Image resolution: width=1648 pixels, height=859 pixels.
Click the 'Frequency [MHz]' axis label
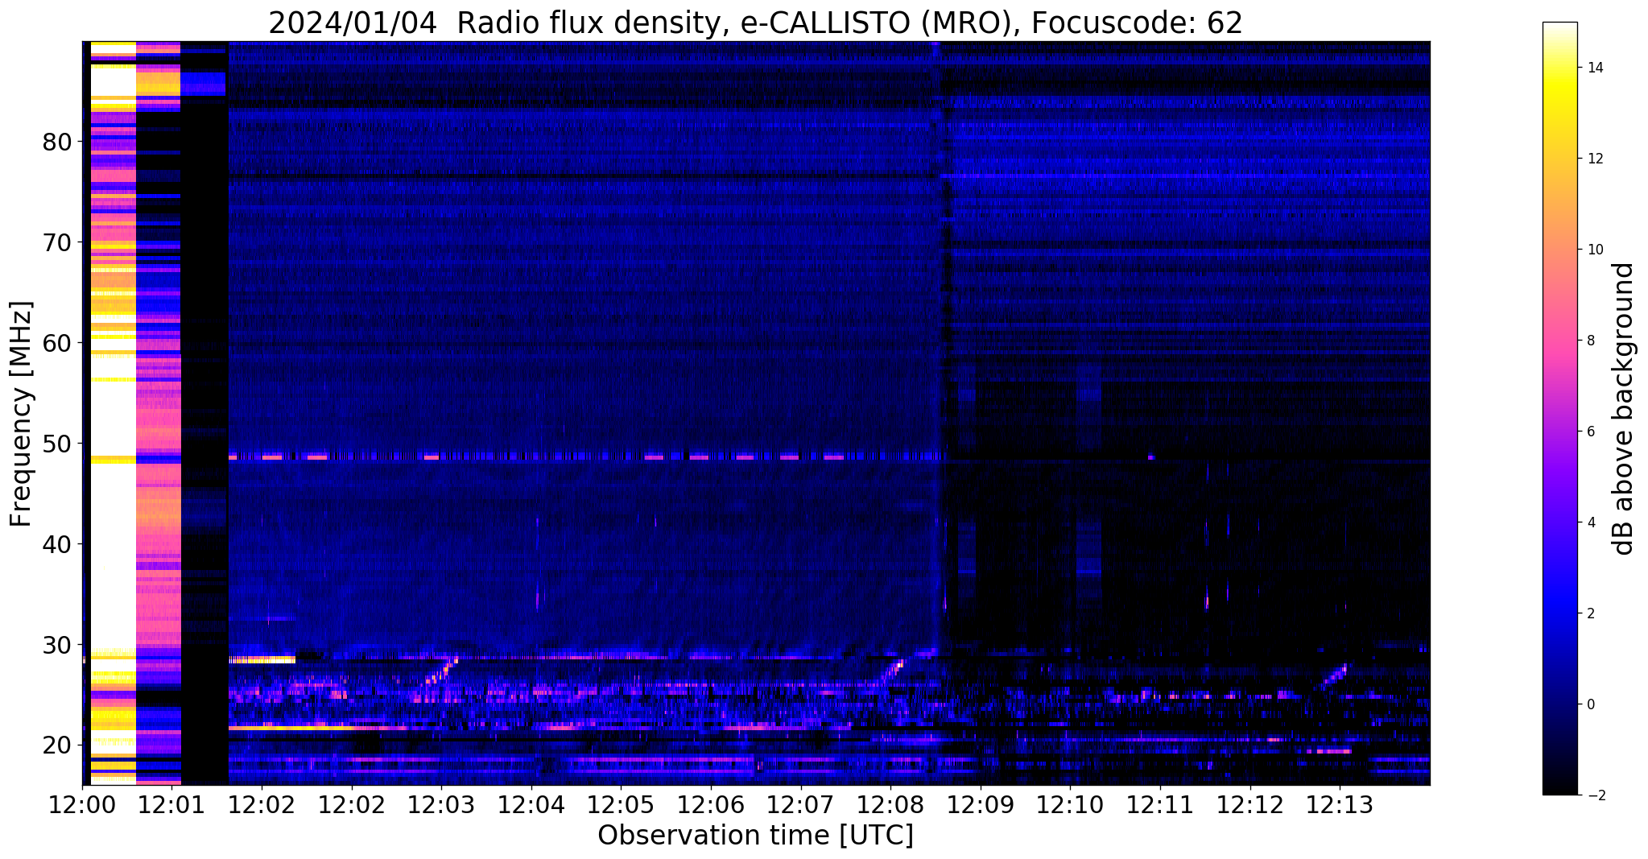click(21, 414)
